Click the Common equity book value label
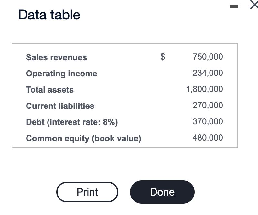Image resolution: width=258 pixels, height=215 pixels. tap(84, 138)
